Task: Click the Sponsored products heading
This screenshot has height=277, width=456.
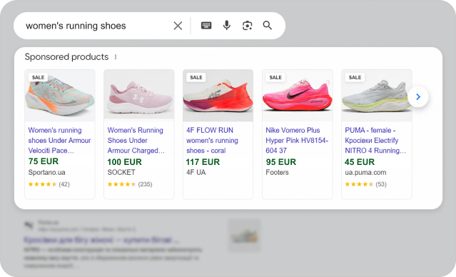Action: click(66, 57)
